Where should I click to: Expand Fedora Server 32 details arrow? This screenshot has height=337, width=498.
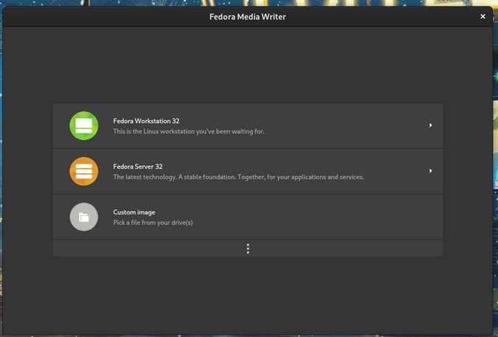pyautogui.click(x=430, y=171)
